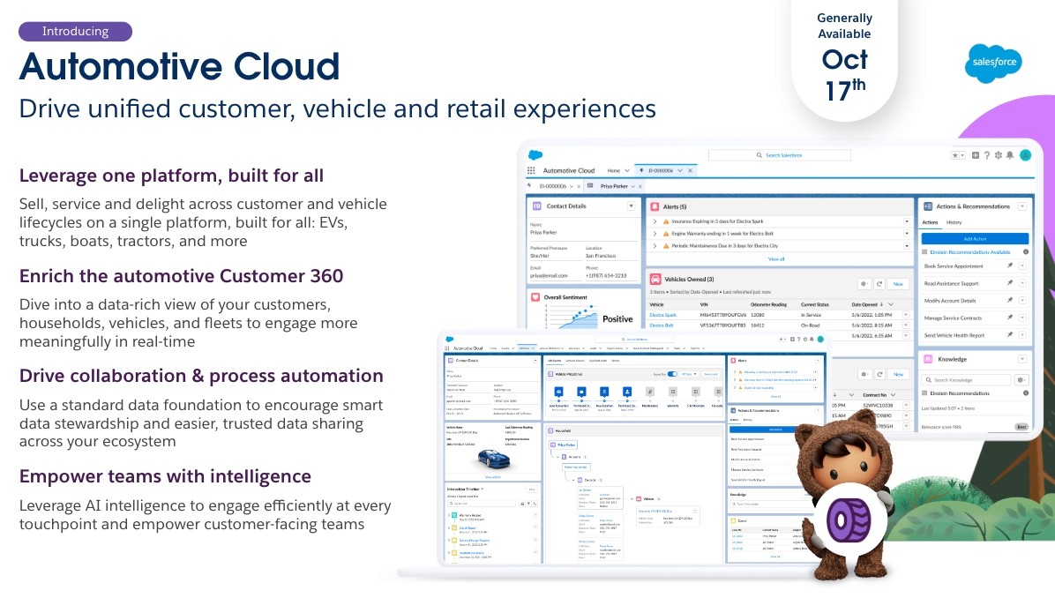
Task: Click the Overall Sentiment heart icon
Action: (x=535, y=296)
